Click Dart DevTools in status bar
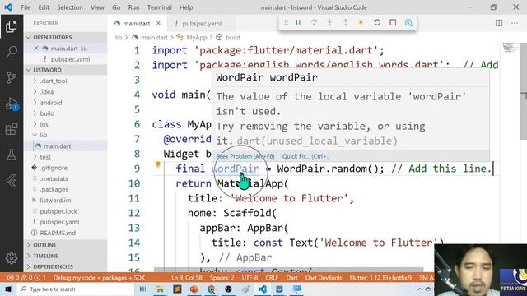 324,278
